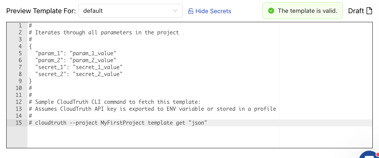Click the green checkmark validity icon
This screenshot has height=158, width=379.
click(x=271, y=11)
